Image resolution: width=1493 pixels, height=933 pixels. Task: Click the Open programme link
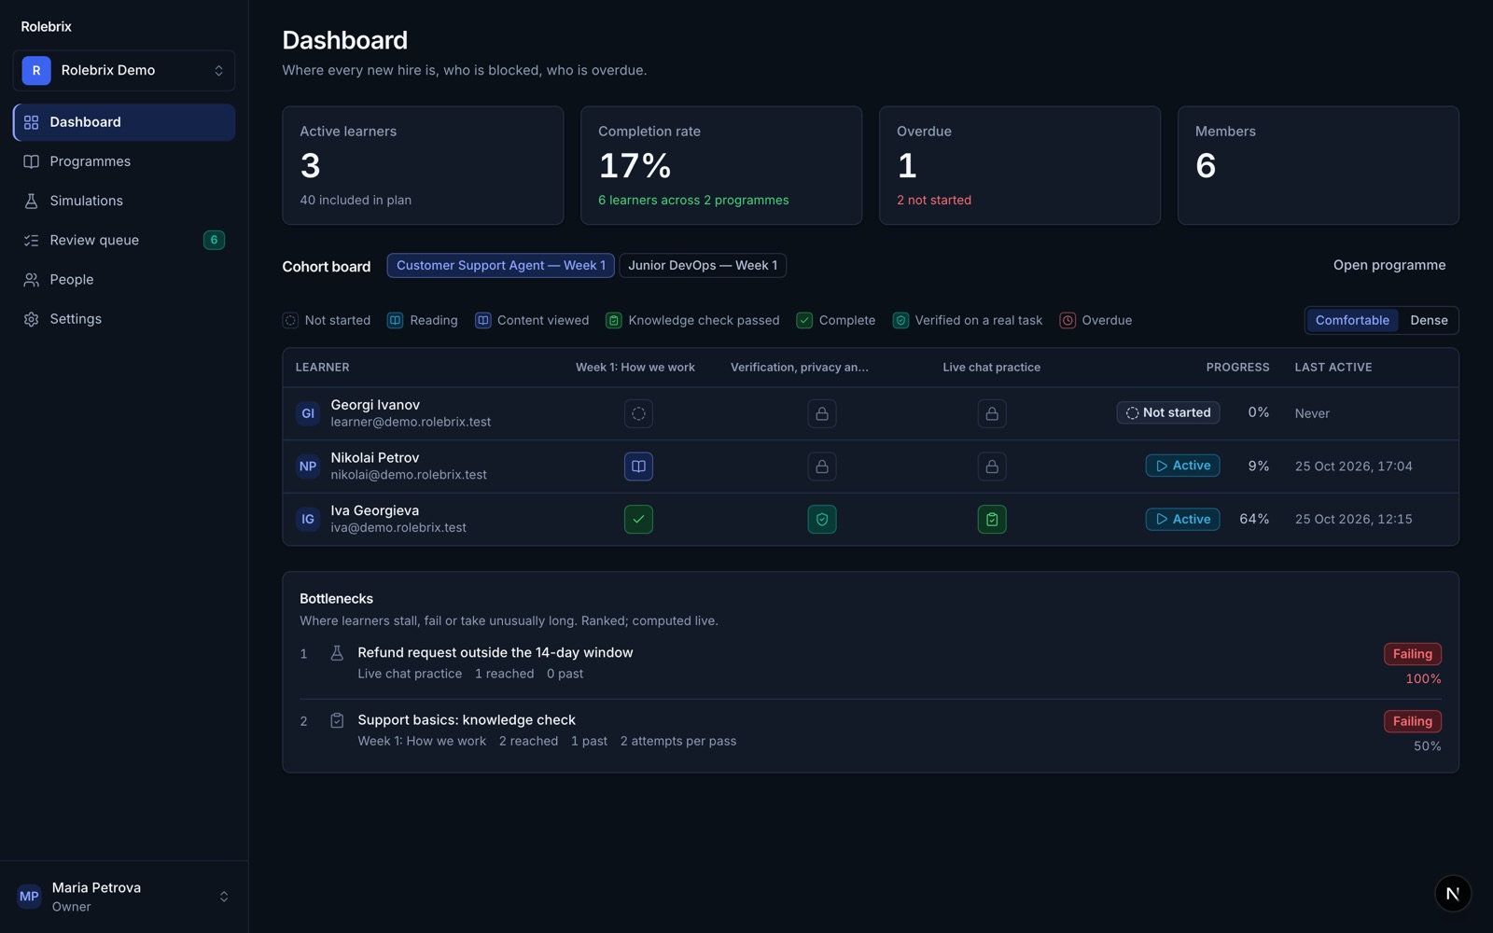tap(1389, 265)
